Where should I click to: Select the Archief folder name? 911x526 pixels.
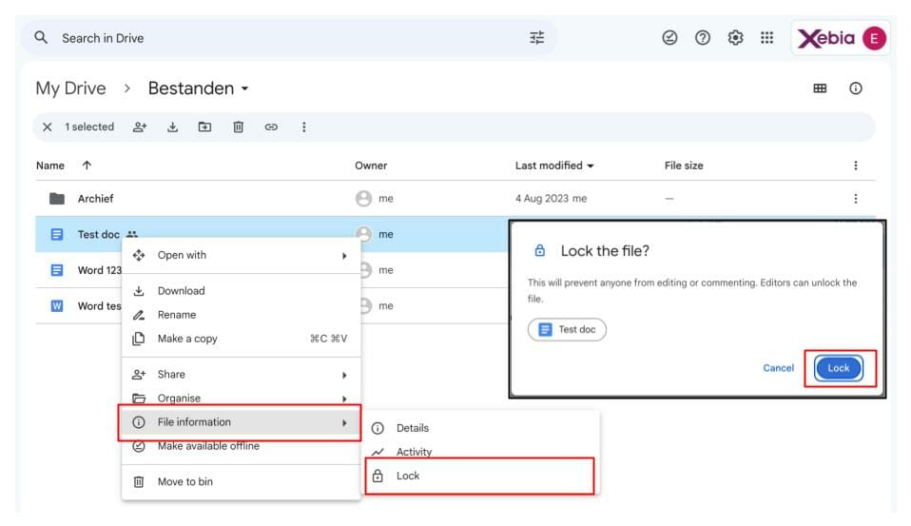click(95, 199)
